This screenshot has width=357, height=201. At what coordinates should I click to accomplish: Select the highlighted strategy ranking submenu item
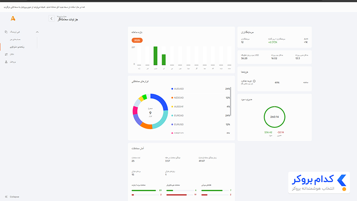coord(17,47)
